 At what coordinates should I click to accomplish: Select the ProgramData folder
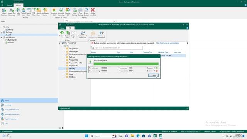[73, 66]
